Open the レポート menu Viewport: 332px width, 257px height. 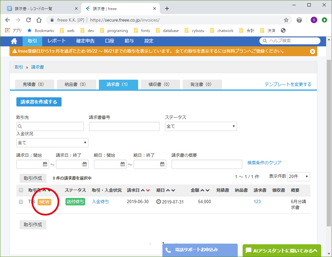(x=57, y=41)
